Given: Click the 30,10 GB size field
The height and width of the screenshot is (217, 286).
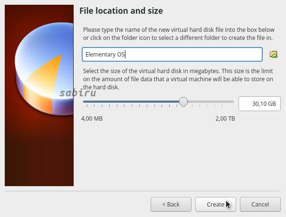Looking at the screenshot, I should click(x=259, y=104).
